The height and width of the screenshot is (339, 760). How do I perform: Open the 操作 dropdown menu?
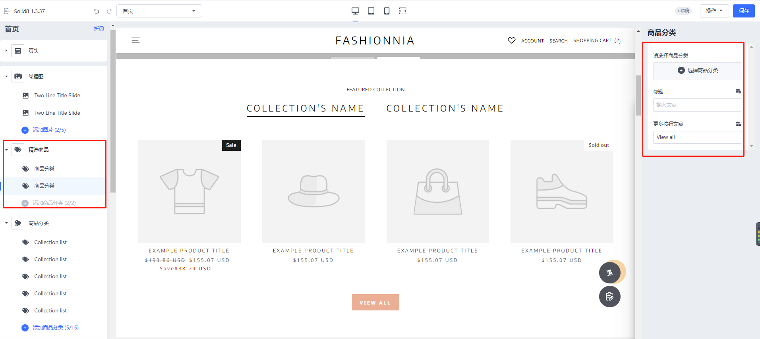point(714,11)
